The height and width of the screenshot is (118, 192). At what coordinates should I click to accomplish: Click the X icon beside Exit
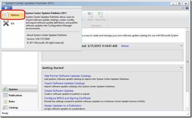pos(6,23)
